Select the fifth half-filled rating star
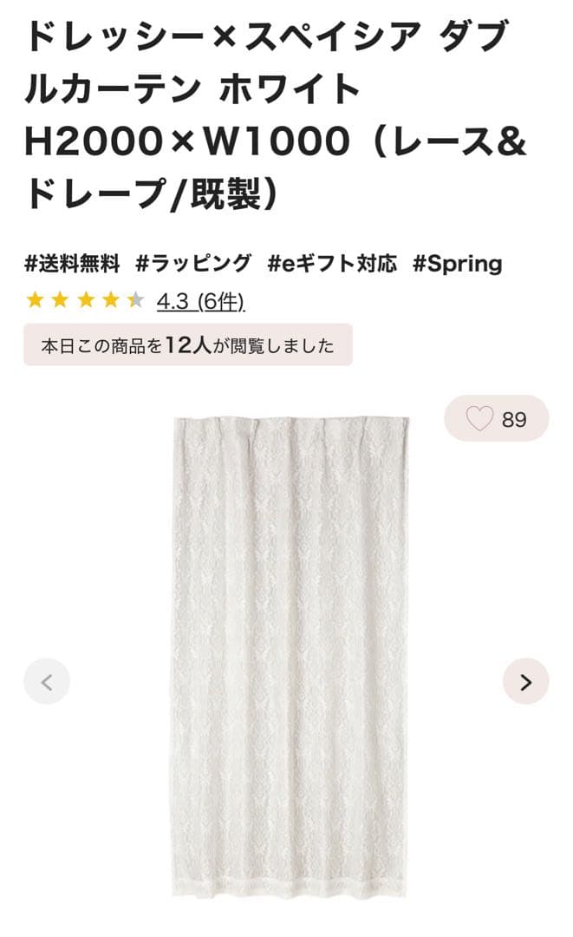 [x=136, y=300]
